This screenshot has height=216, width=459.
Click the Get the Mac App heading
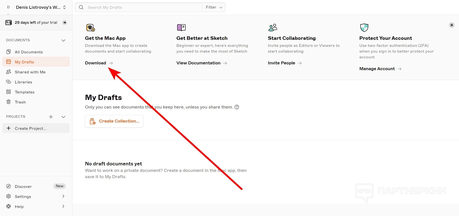[105, 38]
